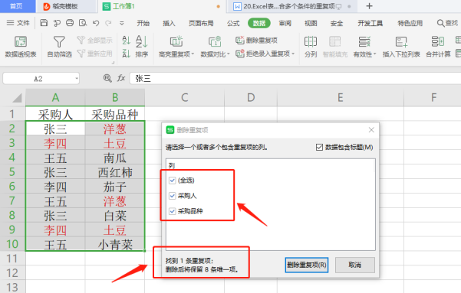Switch to the 开发工具 ribbon tab
Screen dimensions: 461x293
[370, 23]
